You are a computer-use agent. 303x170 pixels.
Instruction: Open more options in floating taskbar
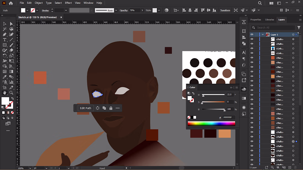pyautogui.click(x=118, y=108)
